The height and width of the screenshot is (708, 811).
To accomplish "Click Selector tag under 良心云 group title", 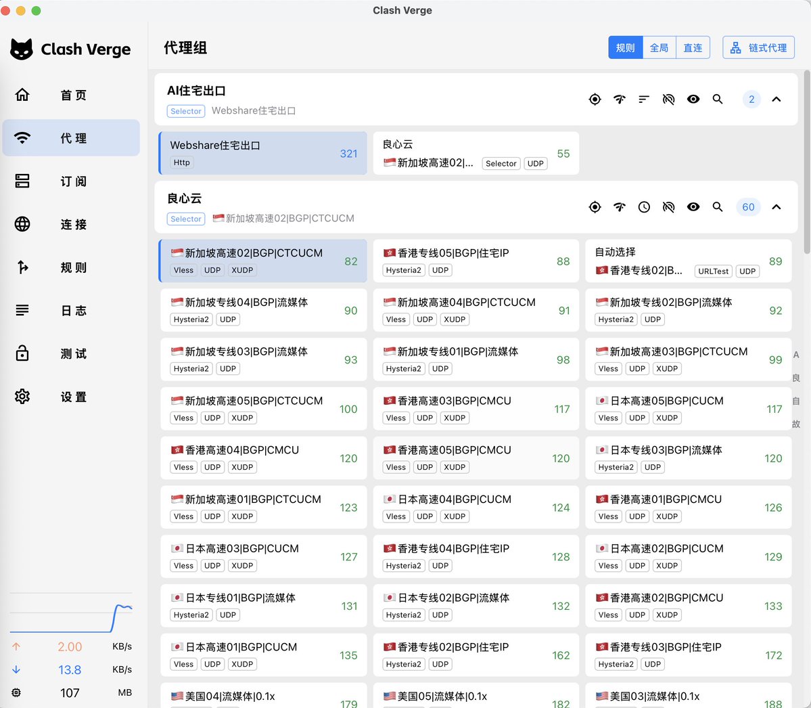I will tap(186, 219).
